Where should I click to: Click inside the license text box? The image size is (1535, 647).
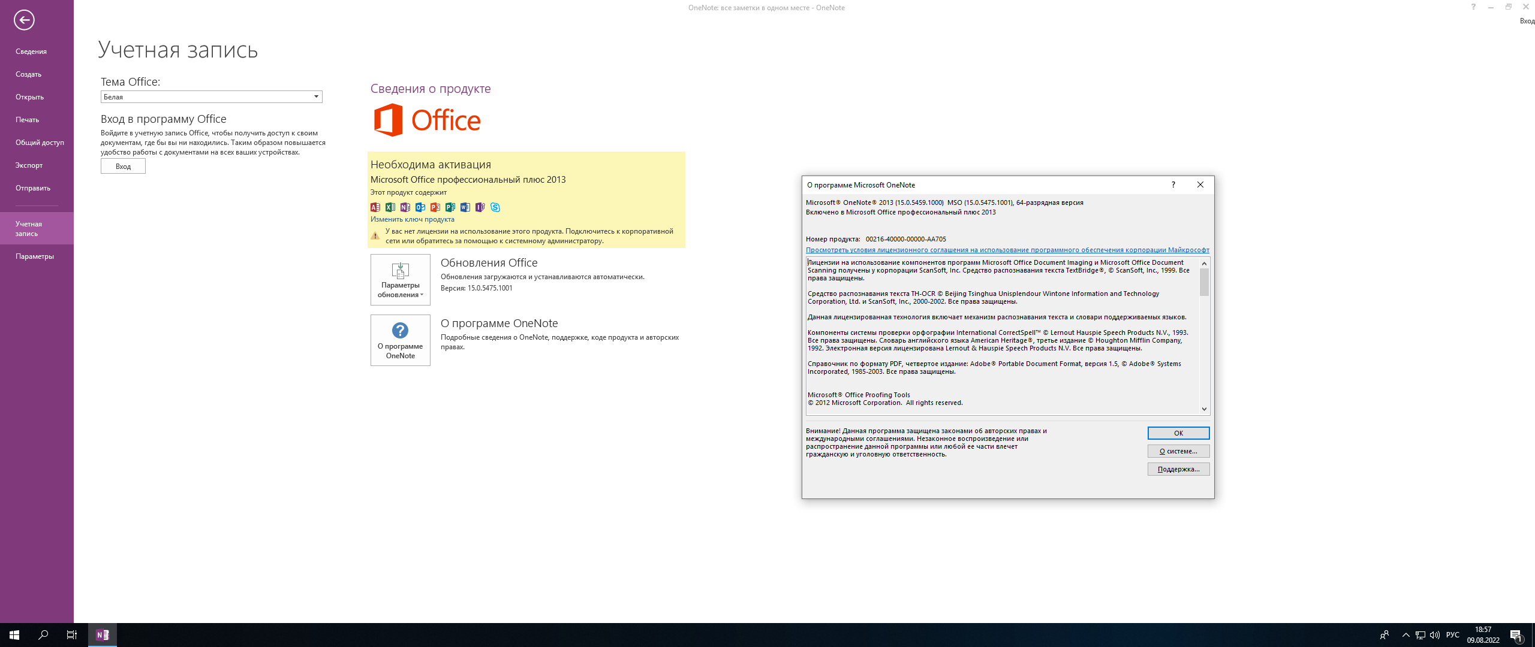coord(1003,336)
